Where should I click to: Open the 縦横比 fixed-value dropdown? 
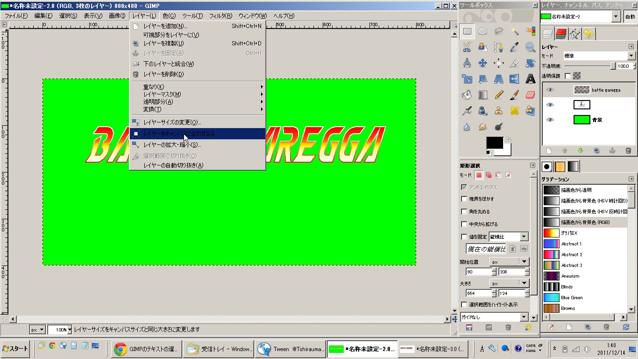pyautogui.click(x=509, y=237)
